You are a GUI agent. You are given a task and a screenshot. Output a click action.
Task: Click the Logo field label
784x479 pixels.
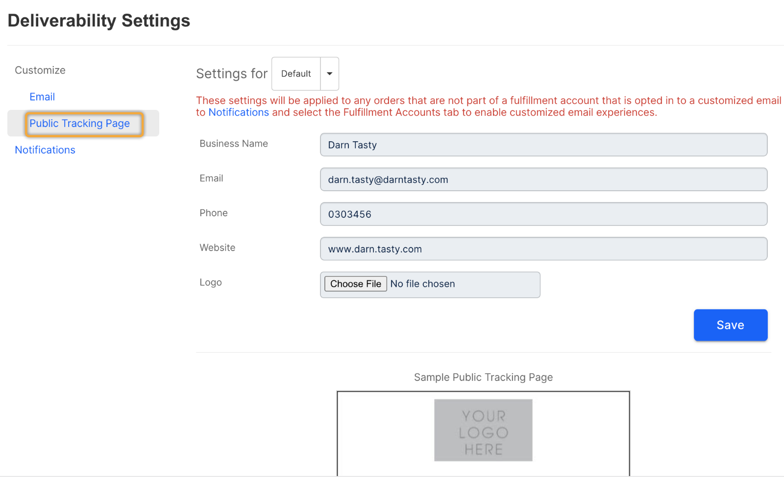211,282
